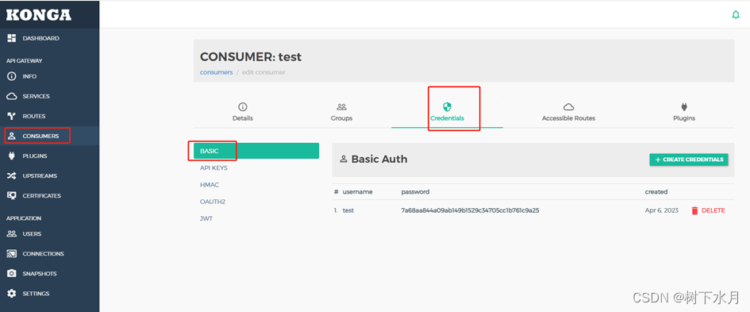
Task: Click the Users people icon
Action: 12,234
